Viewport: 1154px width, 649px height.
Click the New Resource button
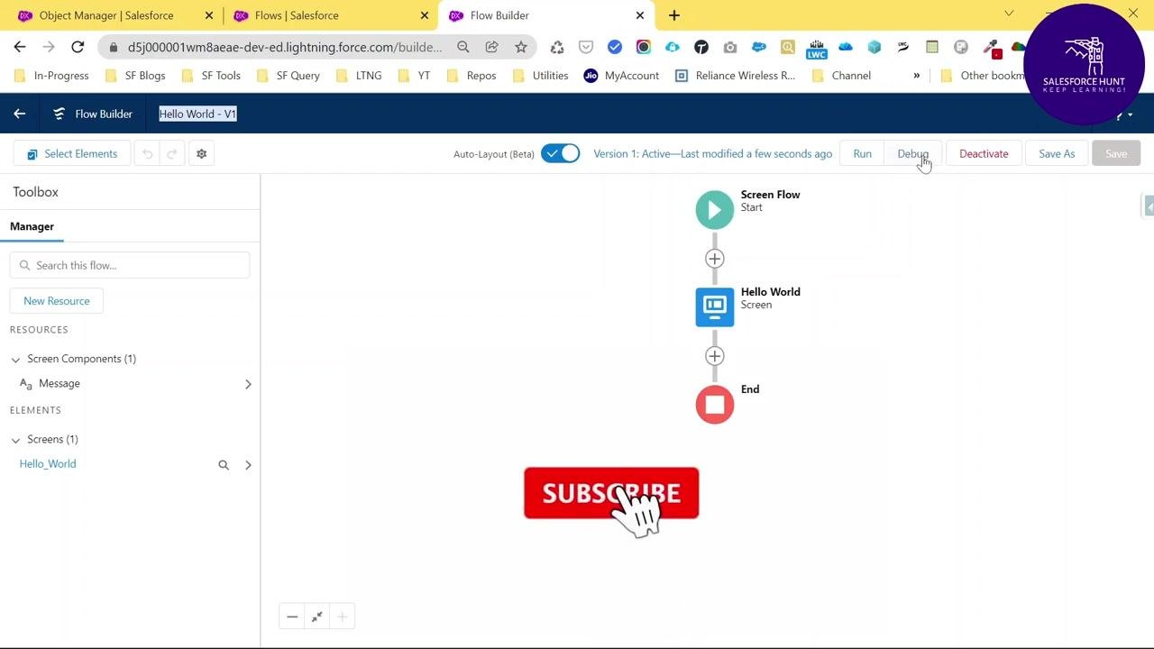click(x=57, y=301)
